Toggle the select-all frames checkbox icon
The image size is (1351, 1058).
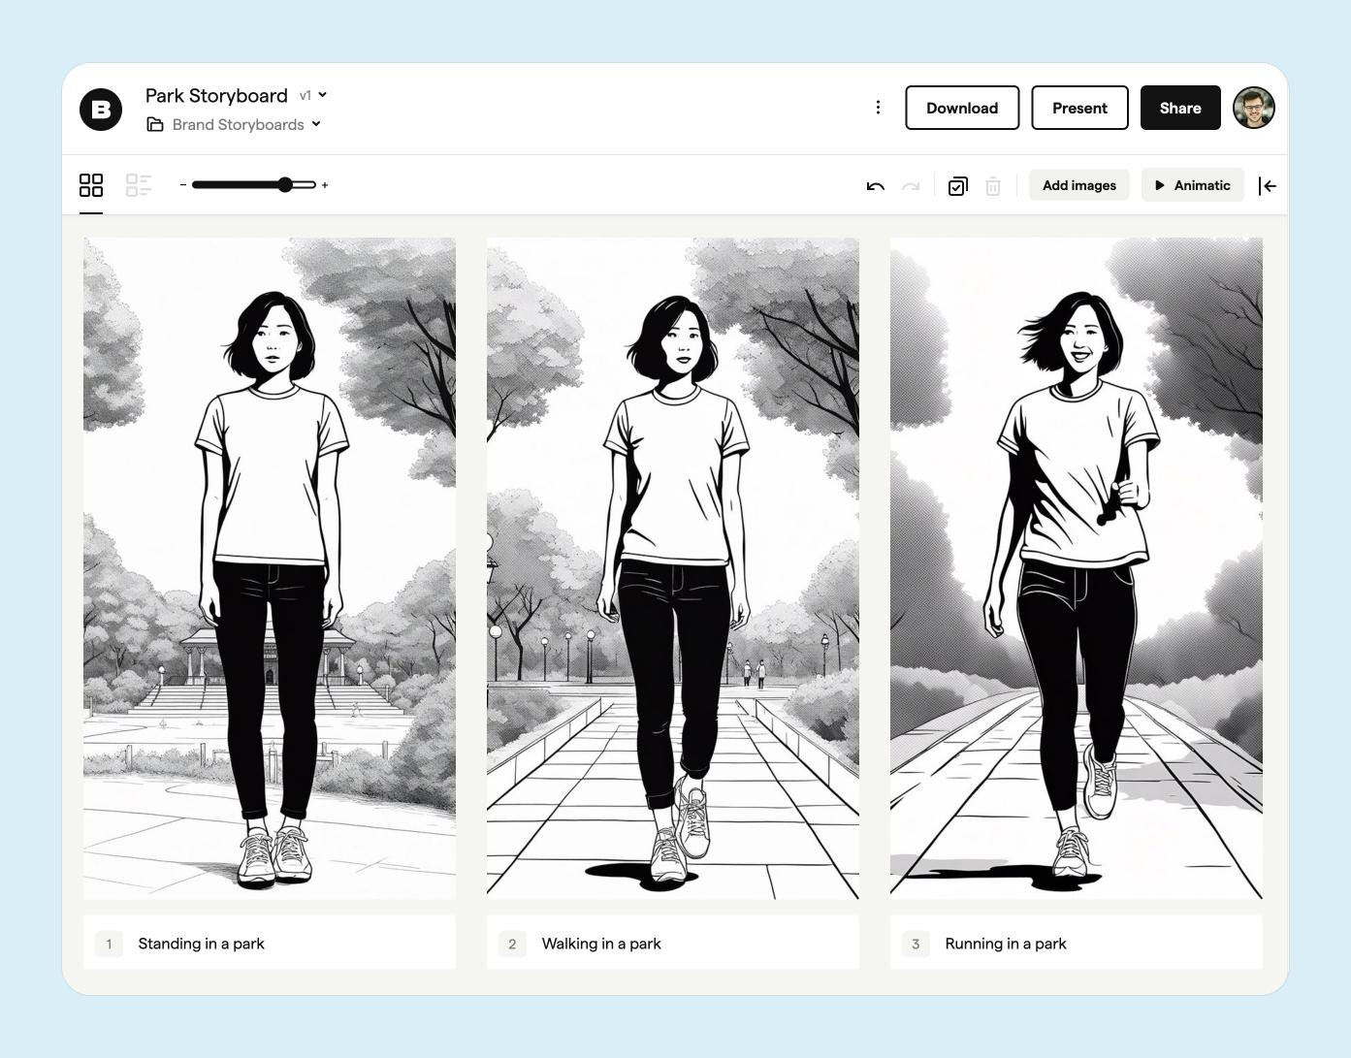[x=957, y=186]
